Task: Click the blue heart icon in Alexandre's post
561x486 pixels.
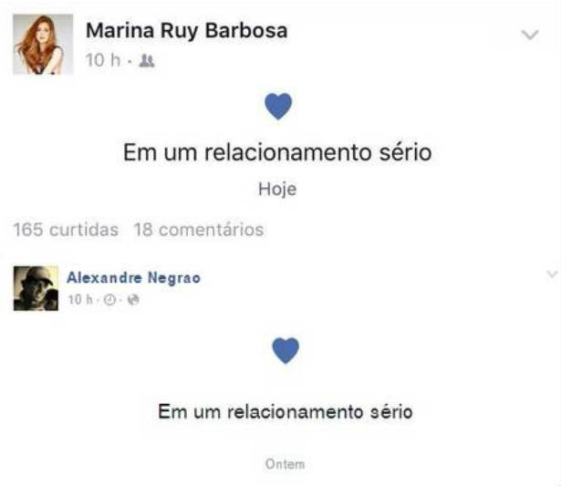Action: coord(286,350)
